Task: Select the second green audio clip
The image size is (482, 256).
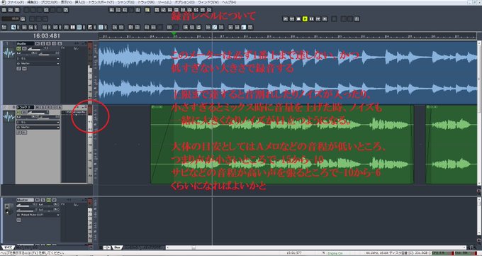Action: click(451, 144)
